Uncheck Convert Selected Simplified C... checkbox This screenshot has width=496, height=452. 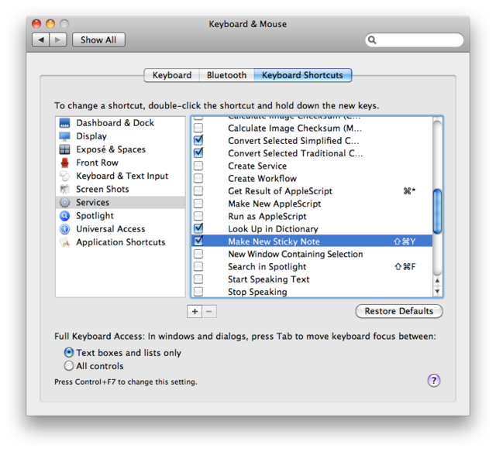198,140
